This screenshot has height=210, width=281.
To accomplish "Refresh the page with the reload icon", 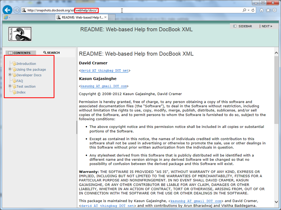I will 253,10.
